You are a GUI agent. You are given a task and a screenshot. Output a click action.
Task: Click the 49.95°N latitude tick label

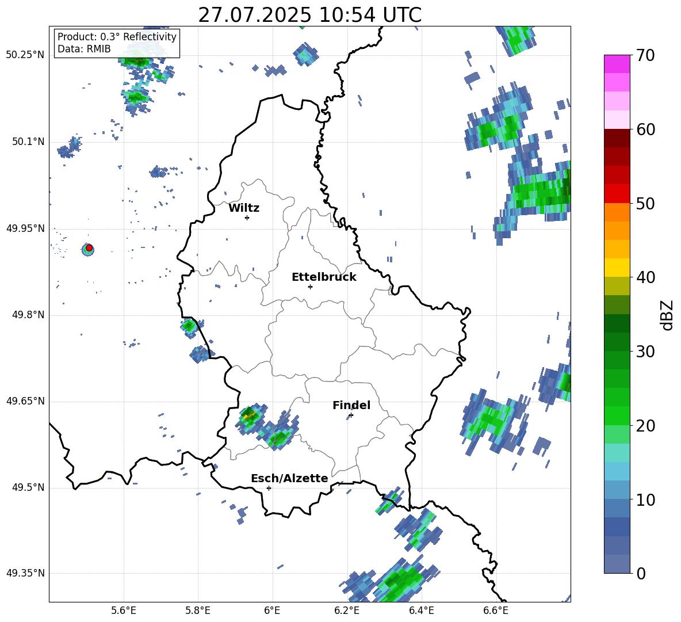(x=25, y=228)
